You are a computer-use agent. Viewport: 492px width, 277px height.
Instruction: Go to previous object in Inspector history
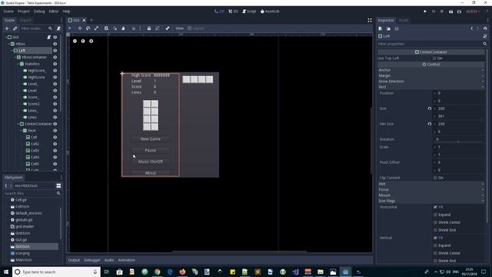[x=471, y=28]
